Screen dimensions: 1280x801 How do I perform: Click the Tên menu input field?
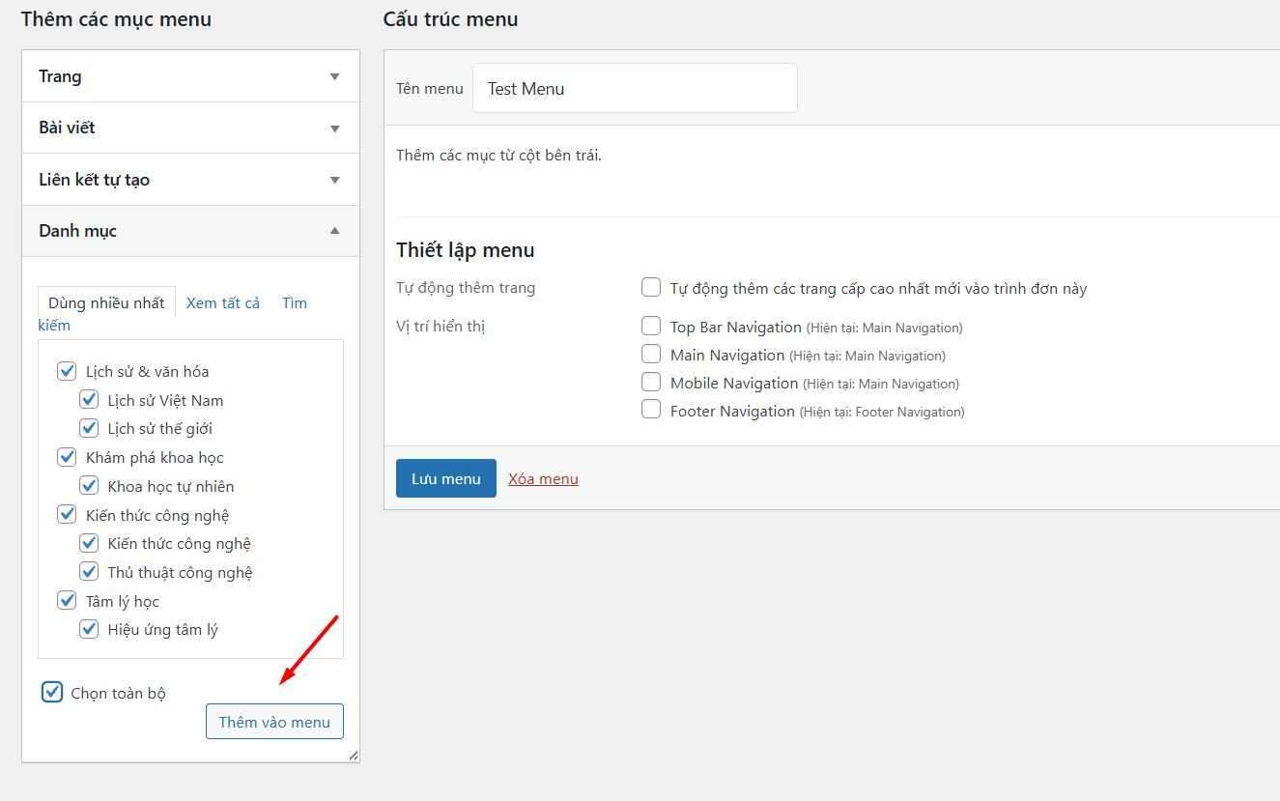[635, 89]
